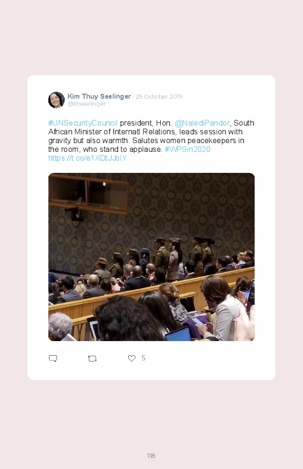Open the #WPSin2020 hashtag

tap(188, 150)
